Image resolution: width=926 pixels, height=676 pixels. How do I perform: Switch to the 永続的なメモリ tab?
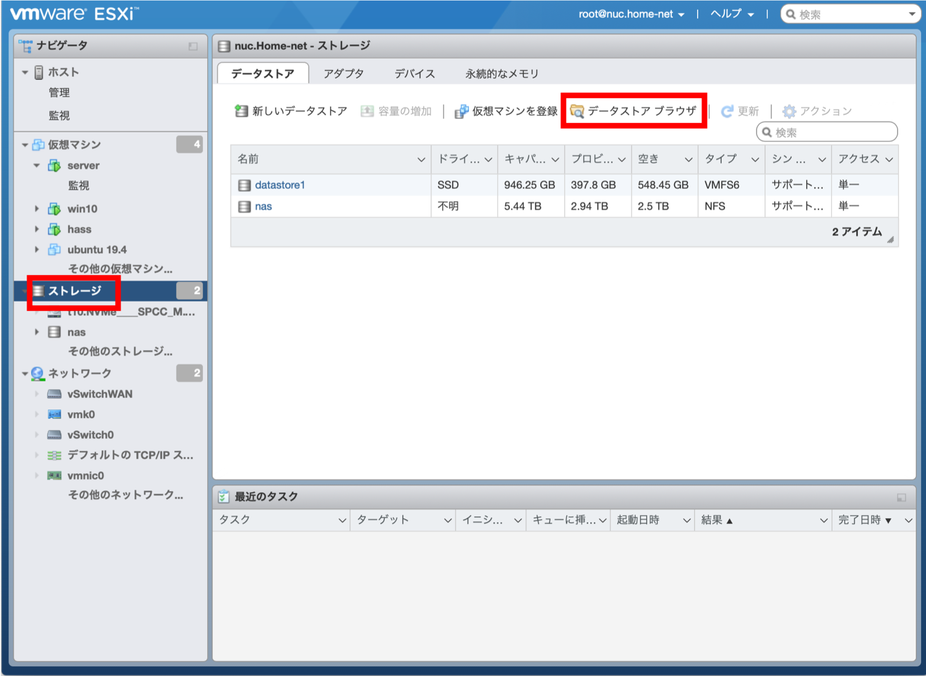502,74
